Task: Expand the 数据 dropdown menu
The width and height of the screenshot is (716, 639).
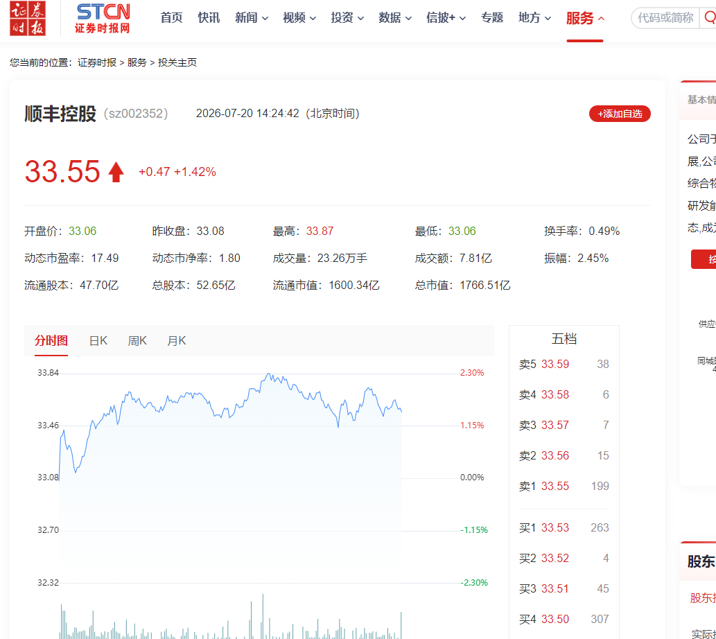Action: point(395,18)
